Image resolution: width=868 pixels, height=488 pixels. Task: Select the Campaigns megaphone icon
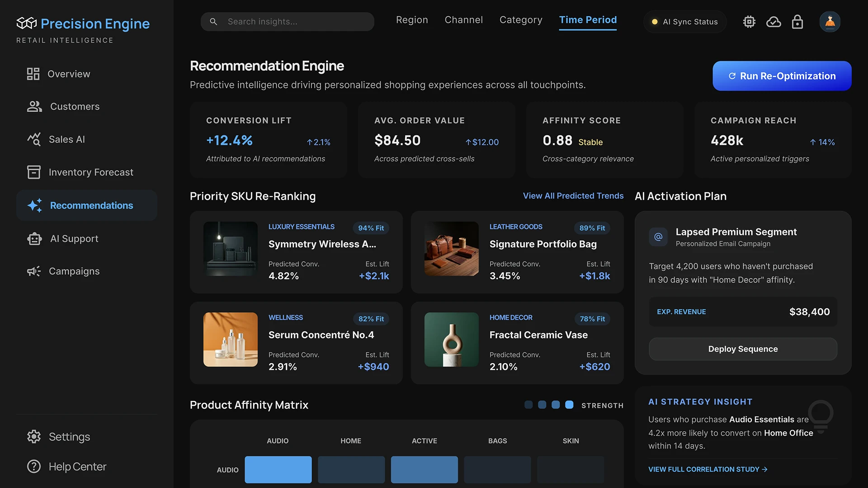point(33,271)
